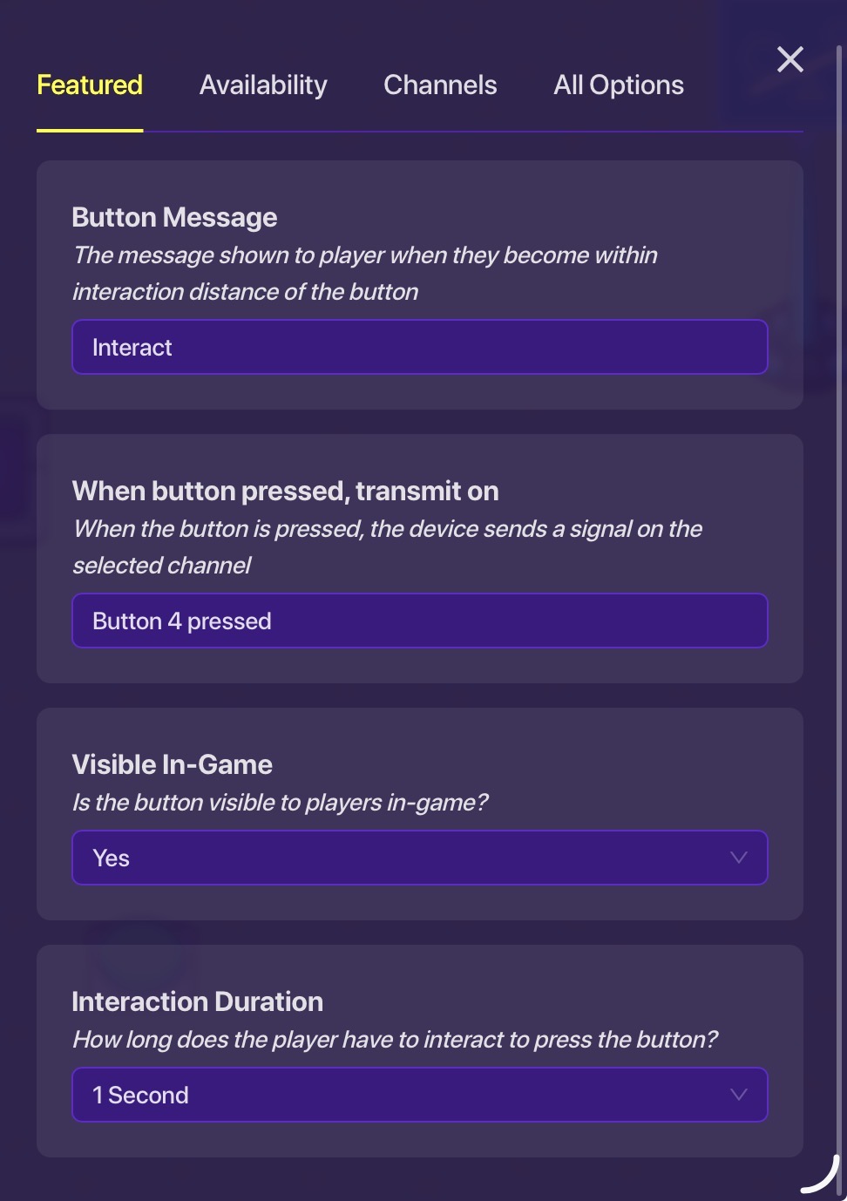Click the 'How long does the player' description

click(395, 1040)
